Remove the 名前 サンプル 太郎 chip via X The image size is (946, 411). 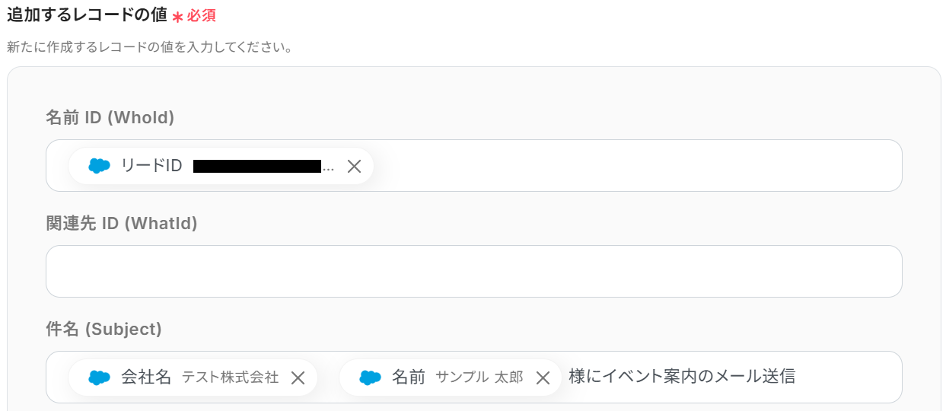click(x=543, y=378)
